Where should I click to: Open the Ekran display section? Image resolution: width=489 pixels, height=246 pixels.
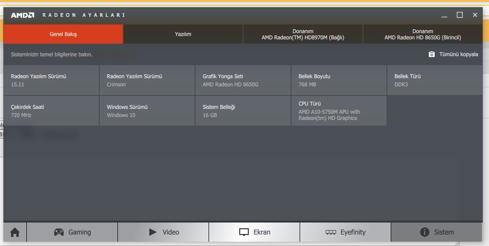point(255,232)
